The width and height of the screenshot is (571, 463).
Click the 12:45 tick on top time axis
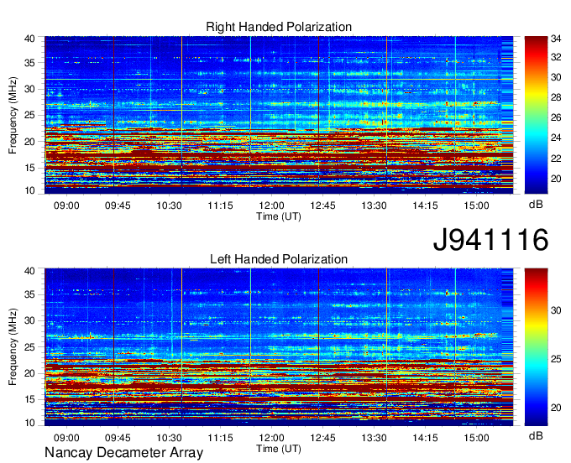click(x=322, y=205)
